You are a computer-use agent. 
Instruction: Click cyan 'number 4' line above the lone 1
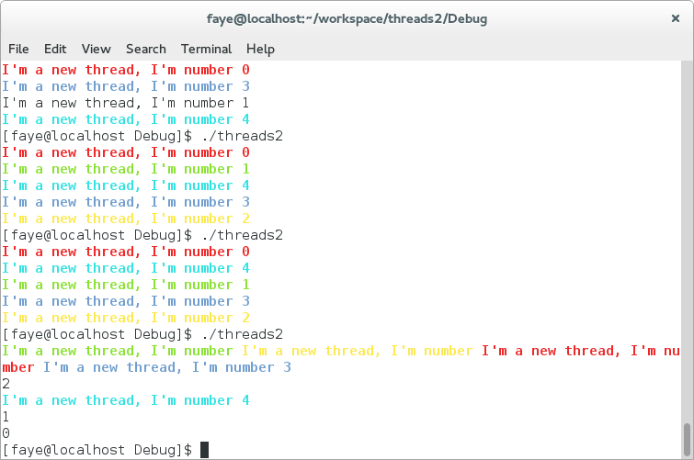coord(126,400)
